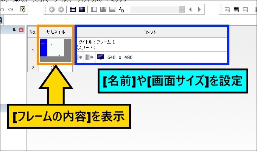Click the middle run toolbar icon
257x151 pixels.
tap(236, 9)
